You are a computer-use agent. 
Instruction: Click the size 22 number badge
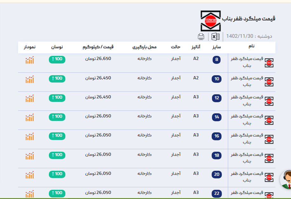click(217, 193)
